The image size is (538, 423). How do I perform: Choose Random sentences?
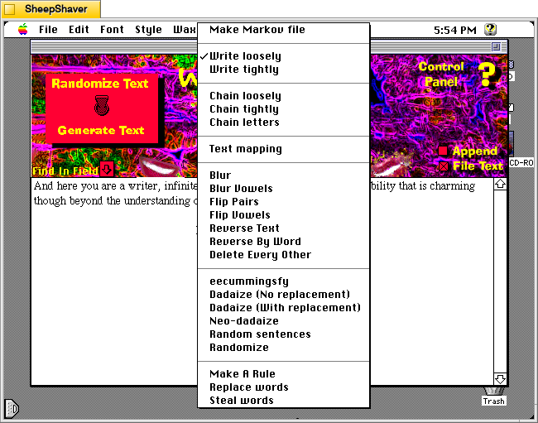tap(283, 334)
